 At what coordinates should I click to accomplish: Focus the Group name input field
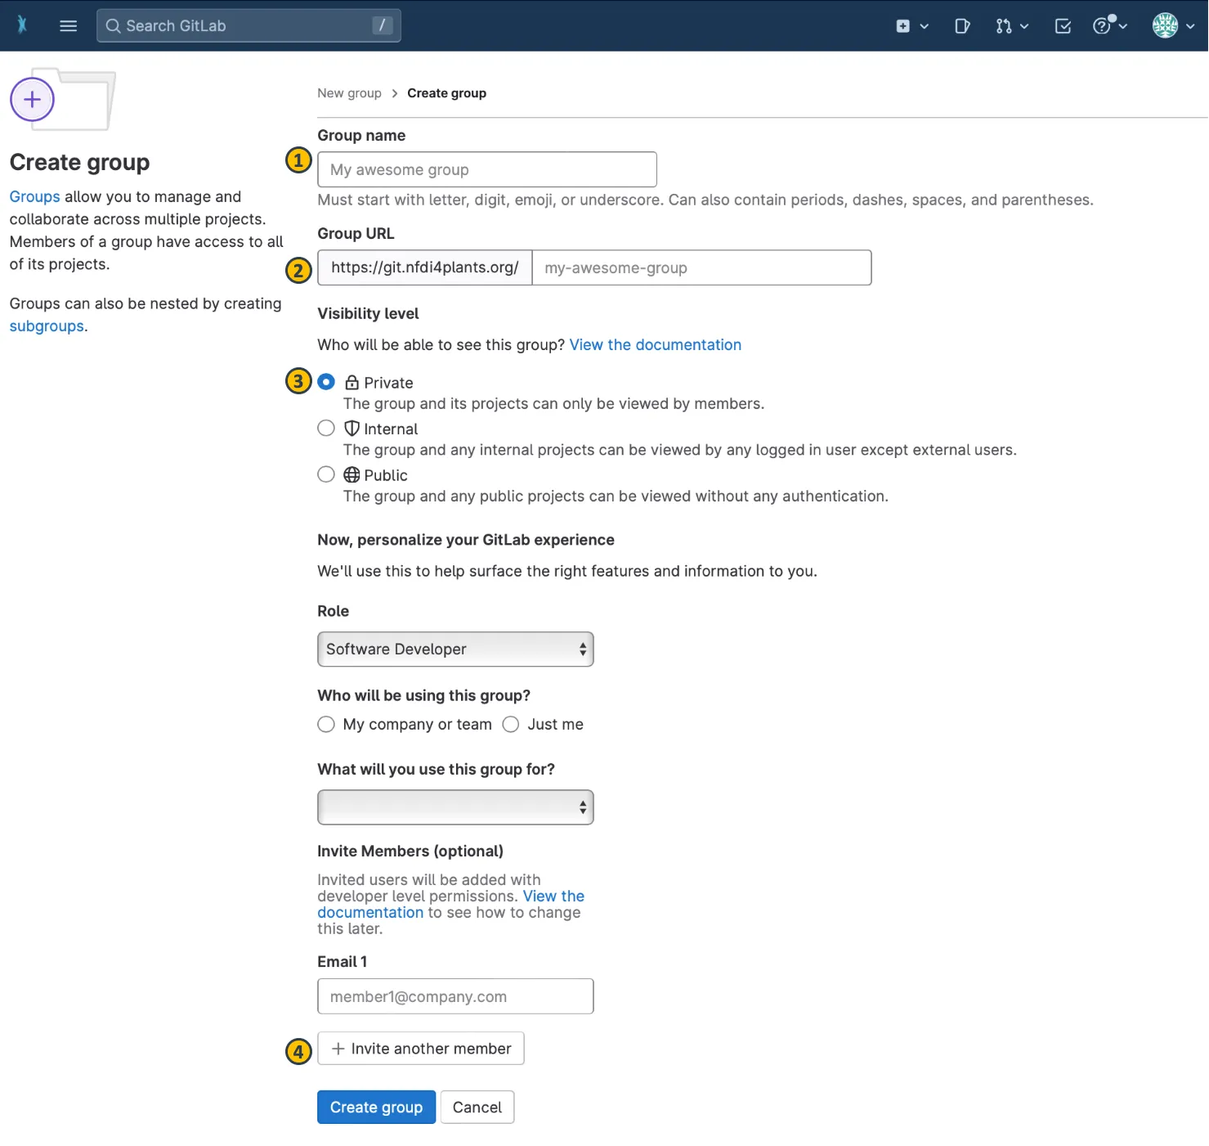[486, 169]
